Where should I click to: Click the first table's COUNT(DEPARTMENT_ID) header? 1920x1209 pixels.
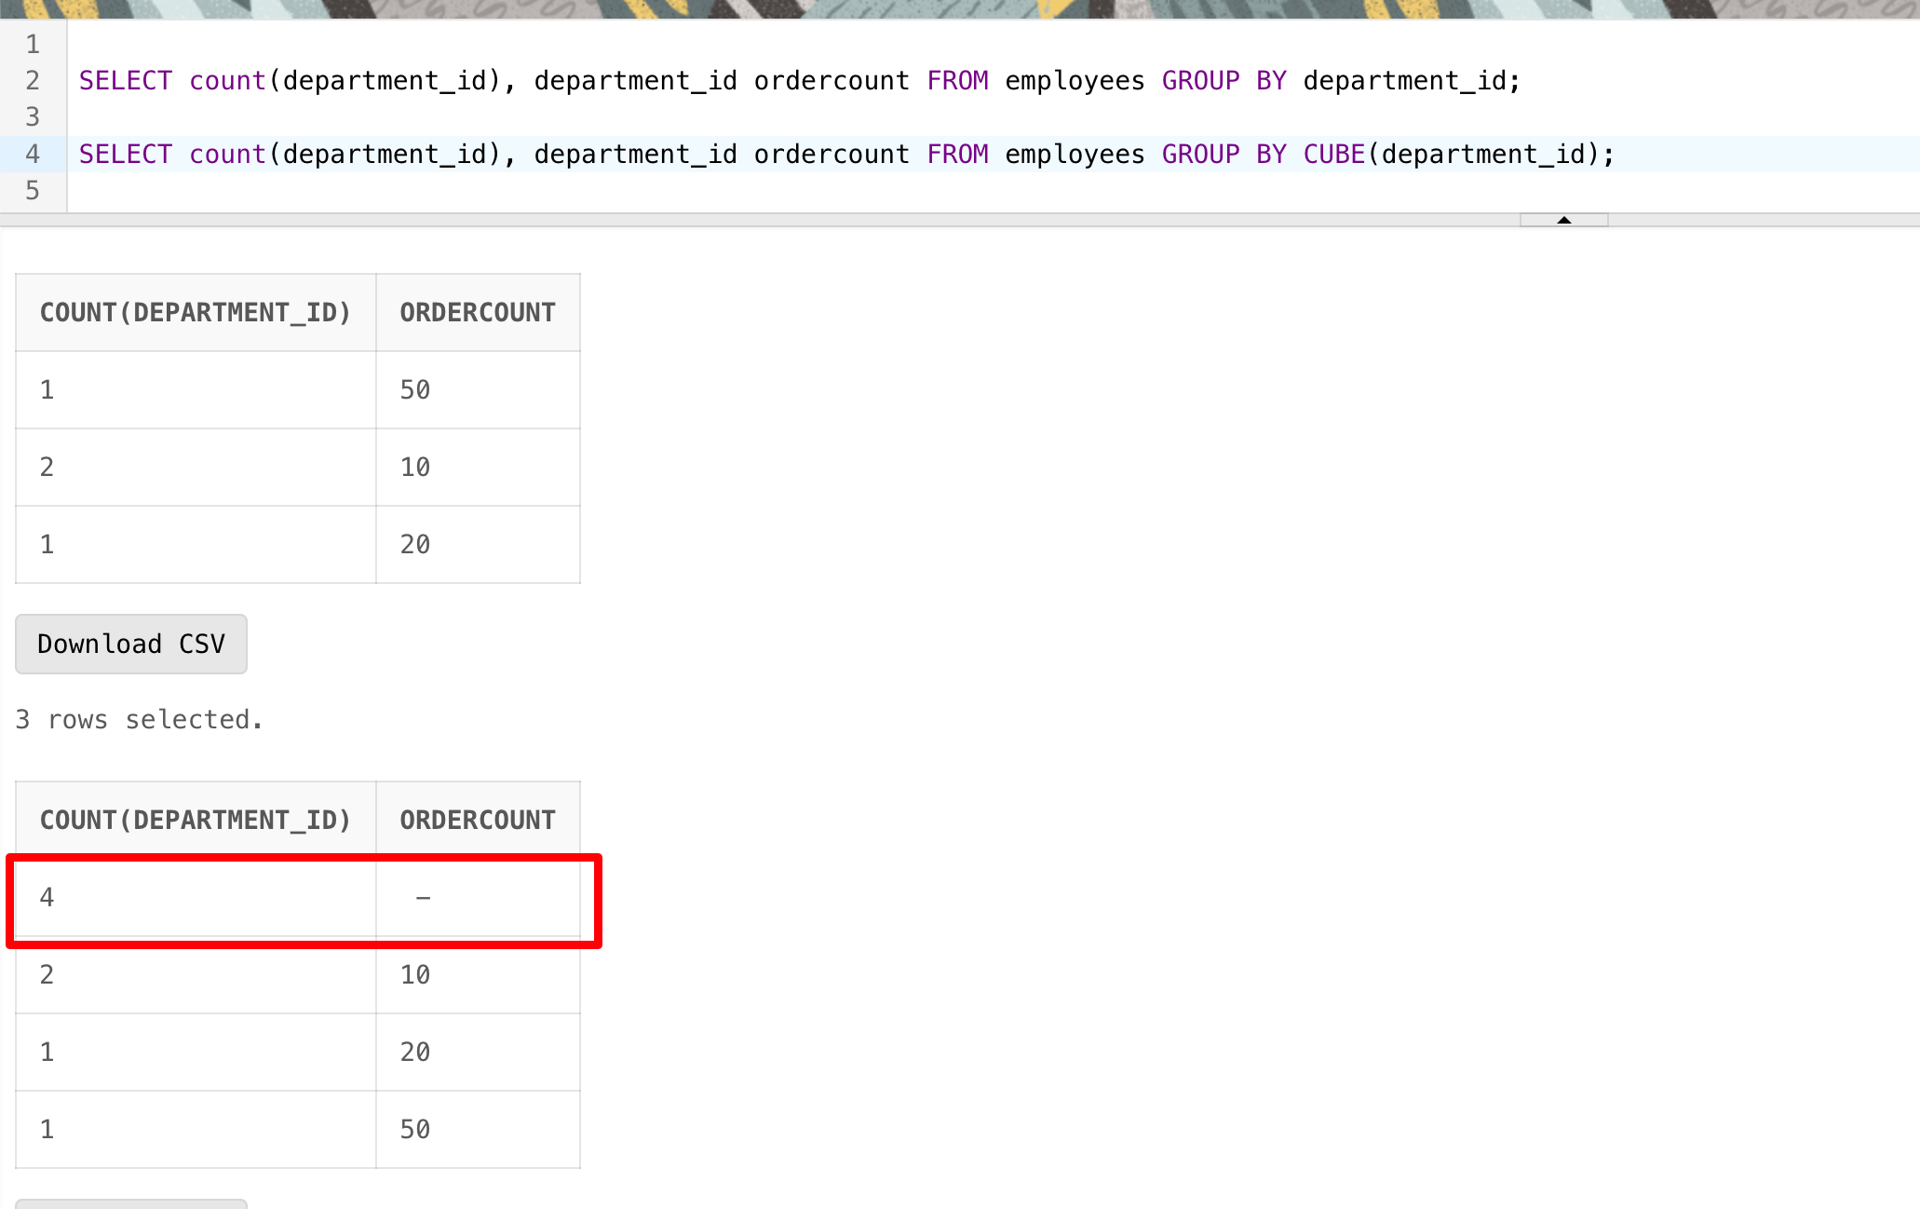click(196, 313)
